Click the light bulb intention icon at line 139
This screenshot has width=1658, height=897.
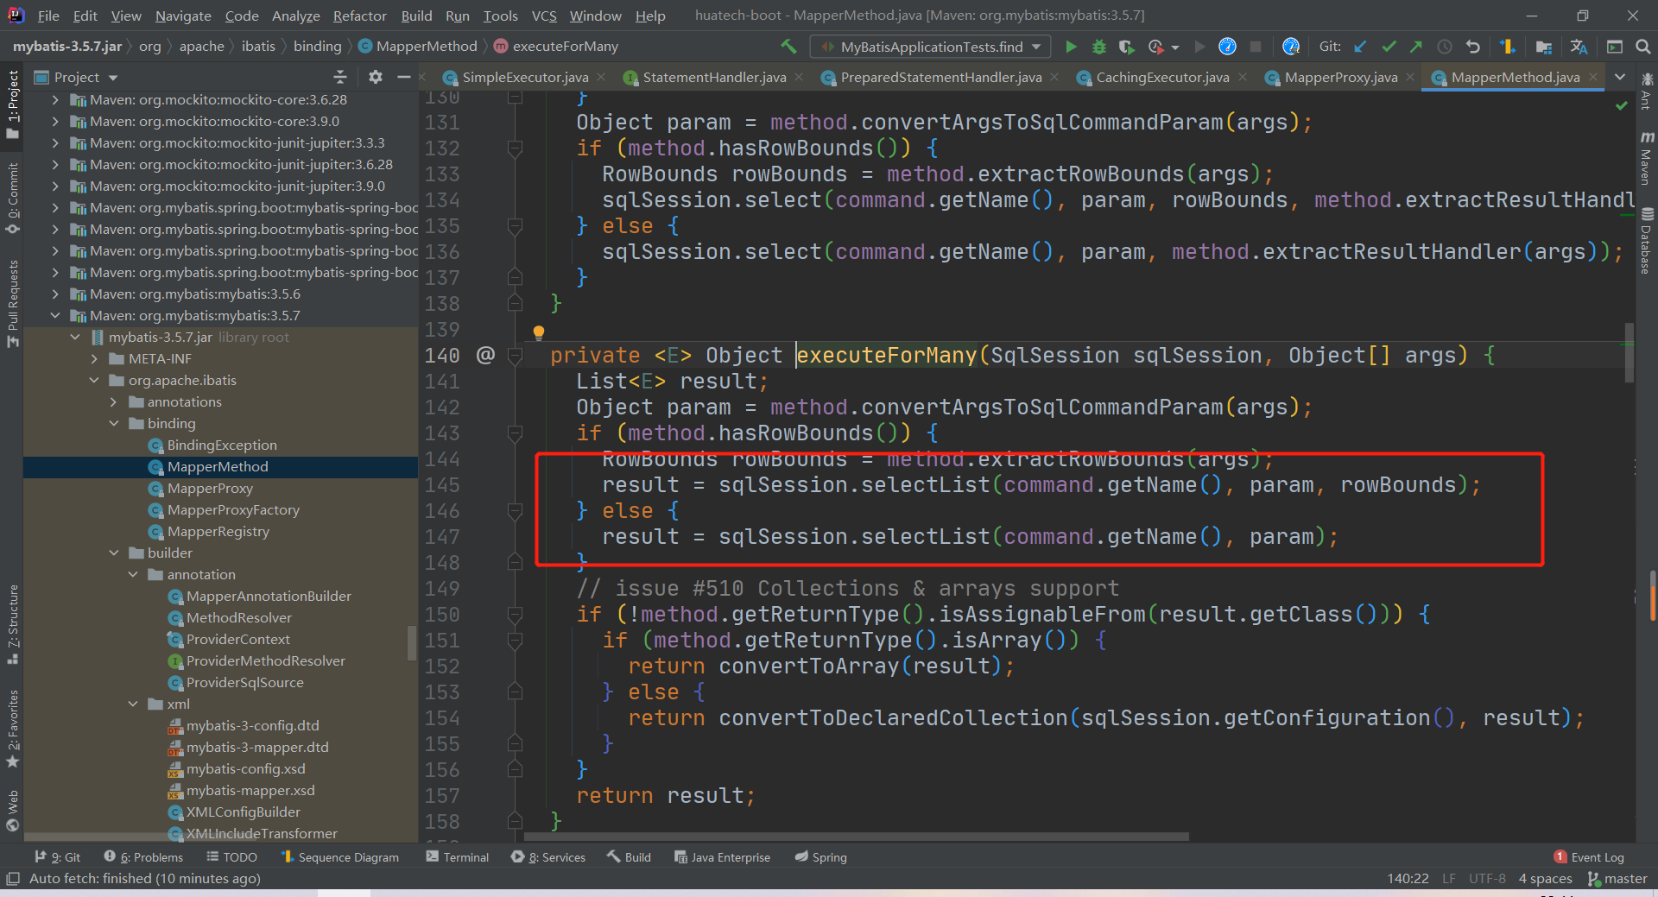[x=539, y=332]
